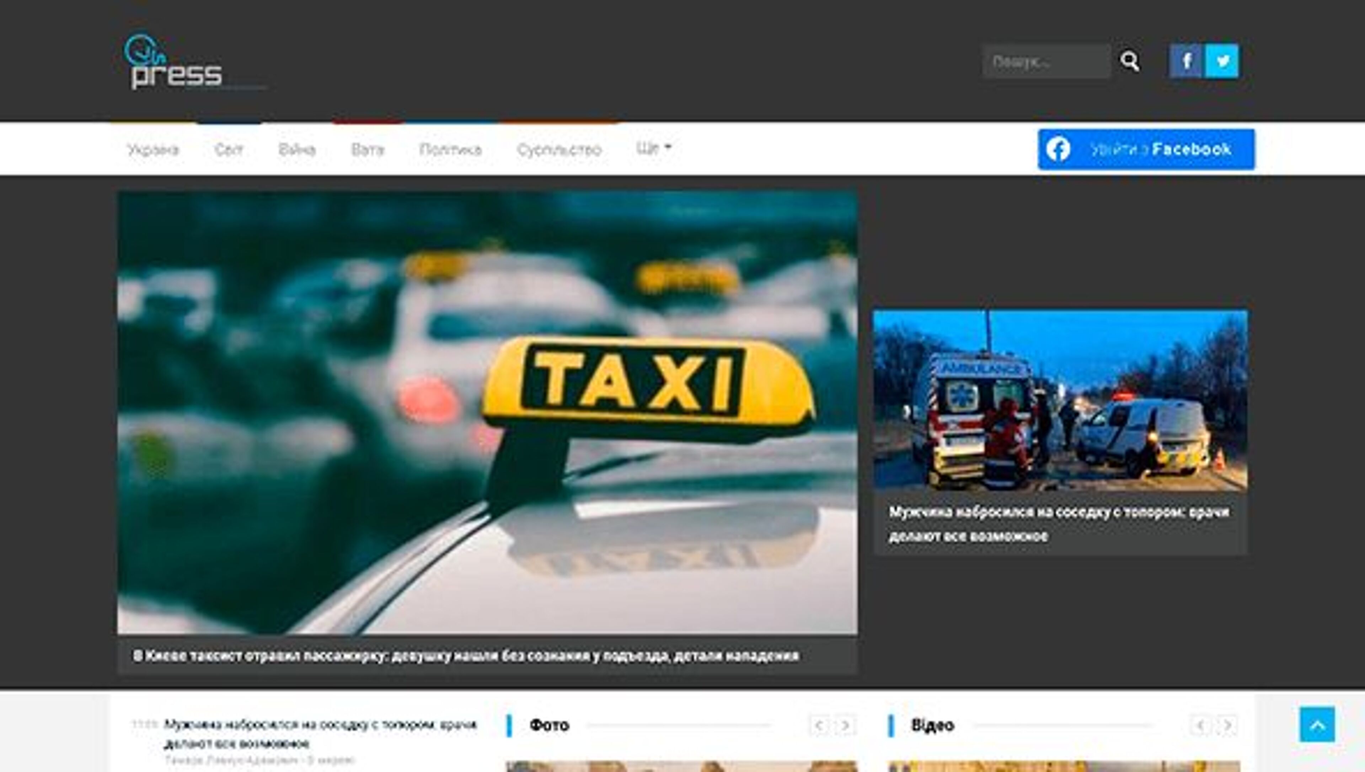Image resolution: width=1365 pixels, height=772 pixels.
Task: Go to next item in Фото carousel
Action: click(846, 725)
